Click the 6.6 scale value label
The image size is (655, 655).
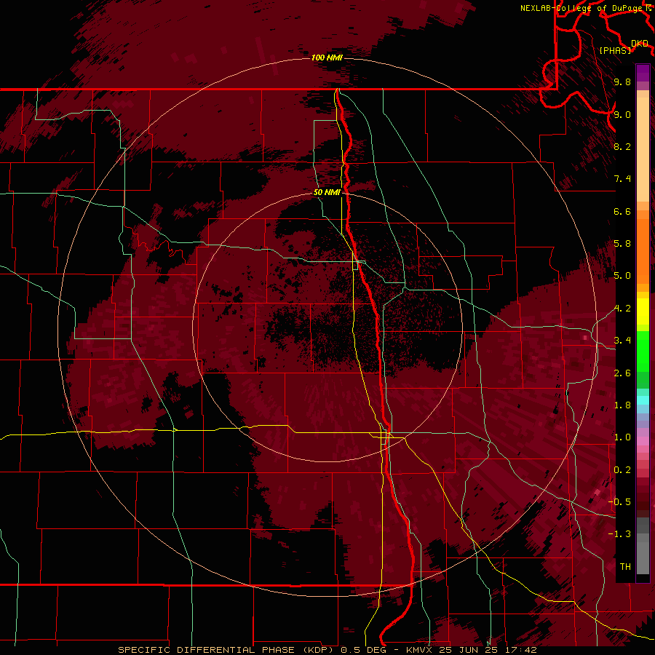point(622,211)
